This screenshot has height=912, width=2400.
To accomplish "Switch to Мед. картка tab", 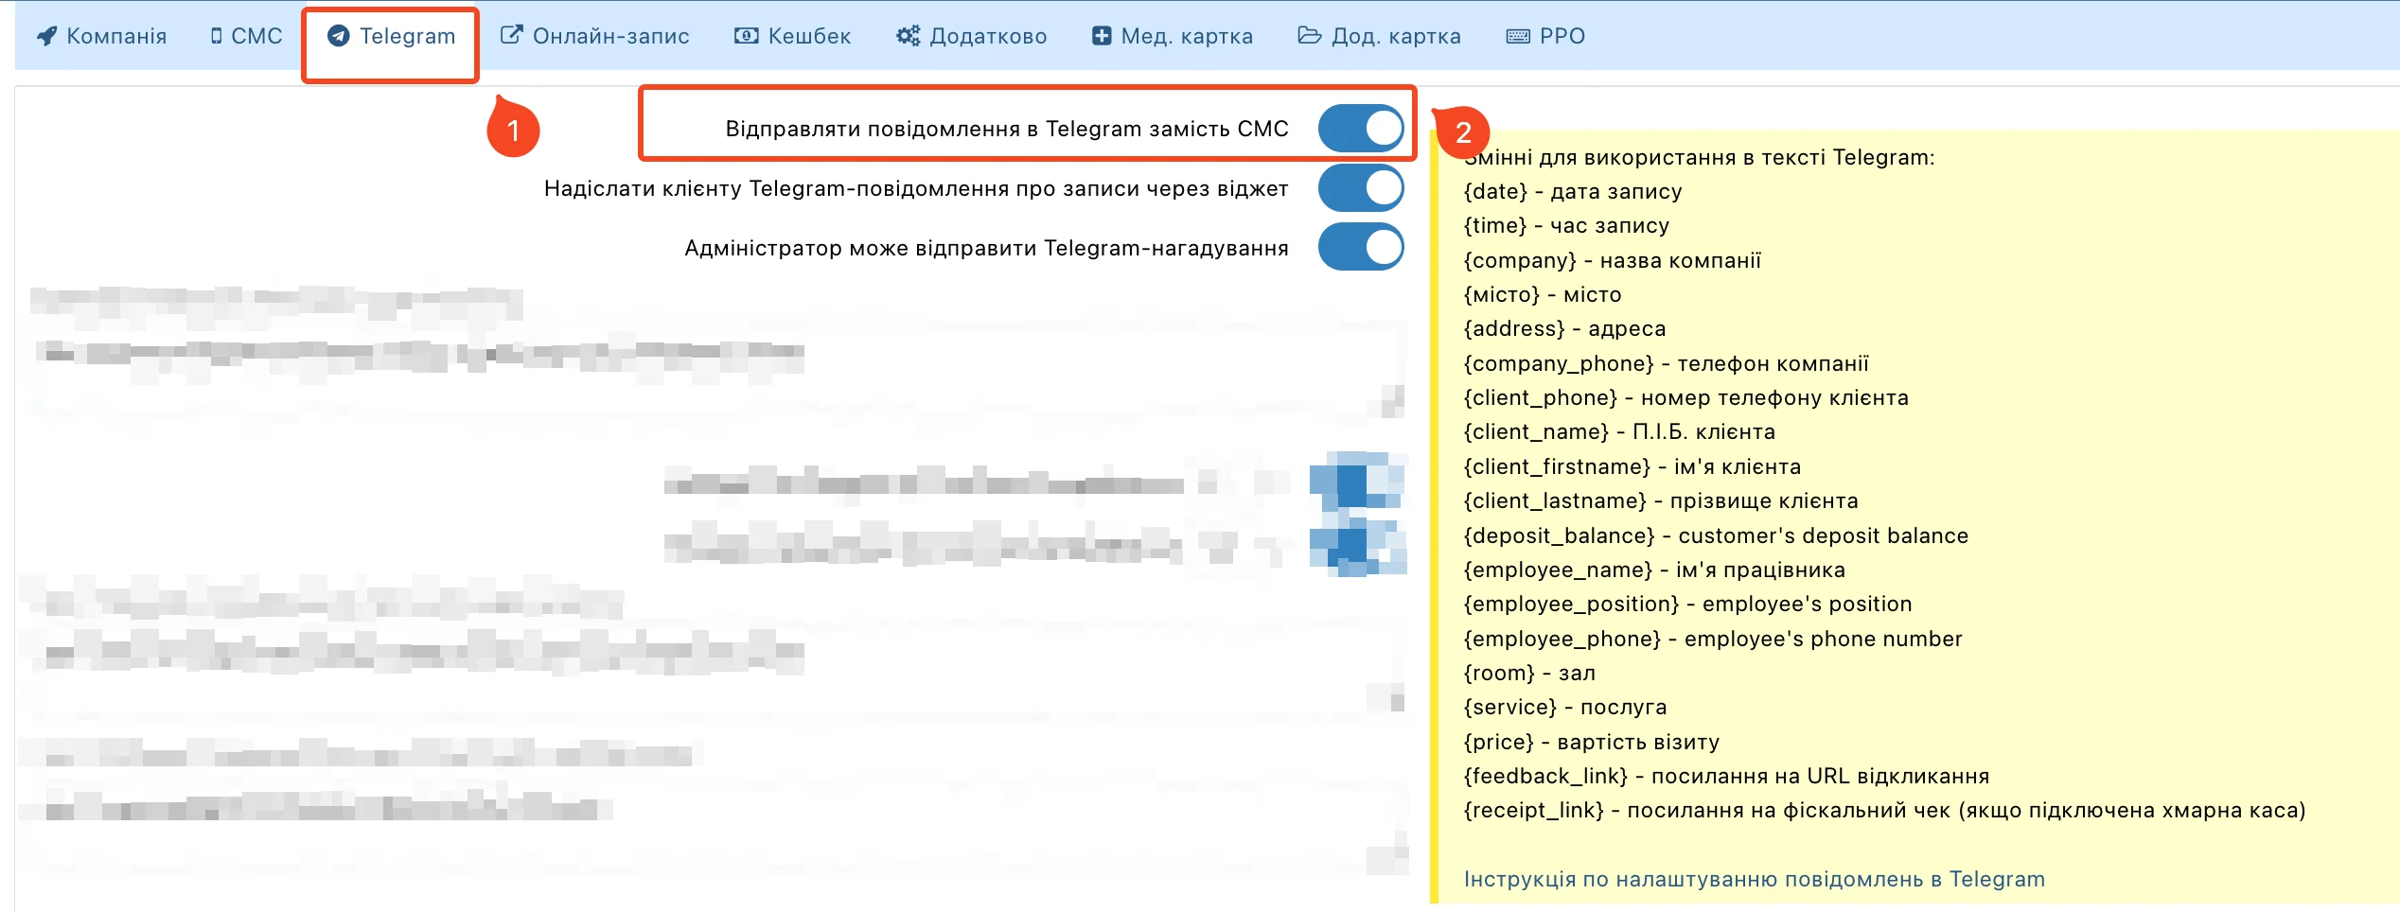I will point(1173,36).
